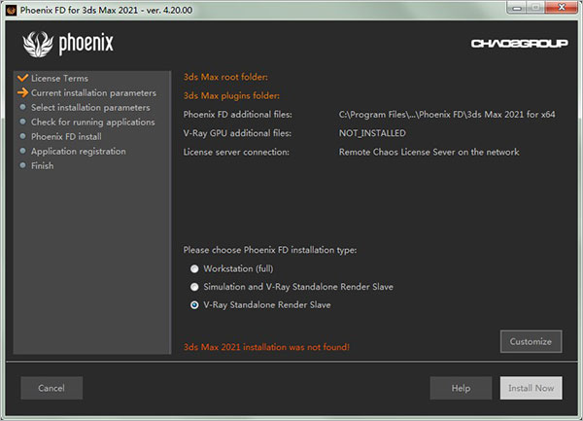Image resolution: width=583 pixels, height=421 pixels.
Task: Click the Phoenix FD title bar icon
Action: [11, 10]
